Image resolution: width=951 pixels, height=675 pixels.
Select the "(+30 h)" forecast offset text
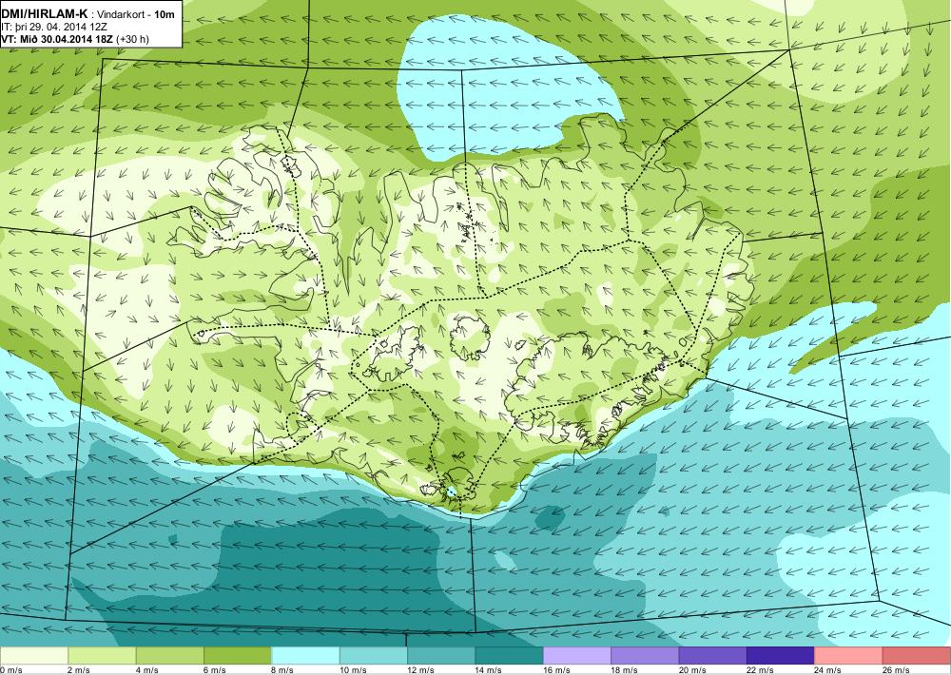tap(131, 39)
